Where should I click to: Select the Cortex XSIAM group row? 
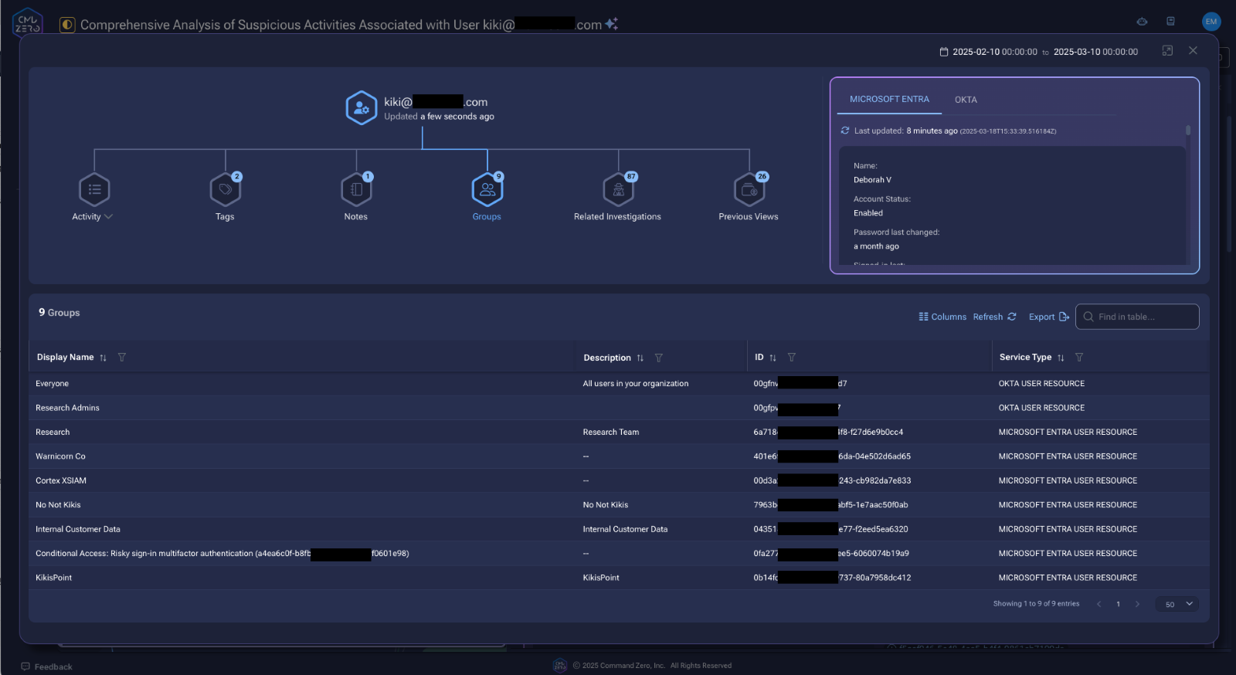pos(619,480)
